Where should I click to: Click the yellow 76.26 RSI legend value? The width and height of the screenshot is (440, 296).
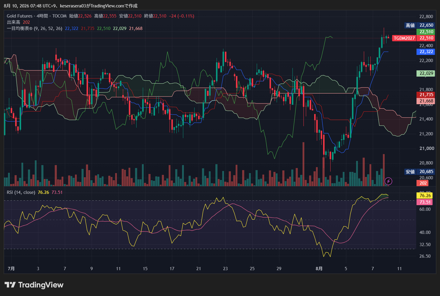pyautogui.click(x=44, y=192)
